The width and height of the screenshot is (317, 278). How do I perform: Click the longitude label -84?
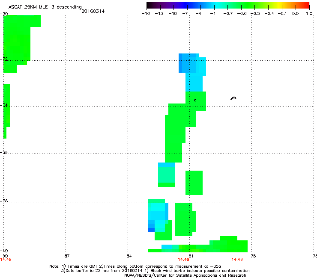(128, 256)
